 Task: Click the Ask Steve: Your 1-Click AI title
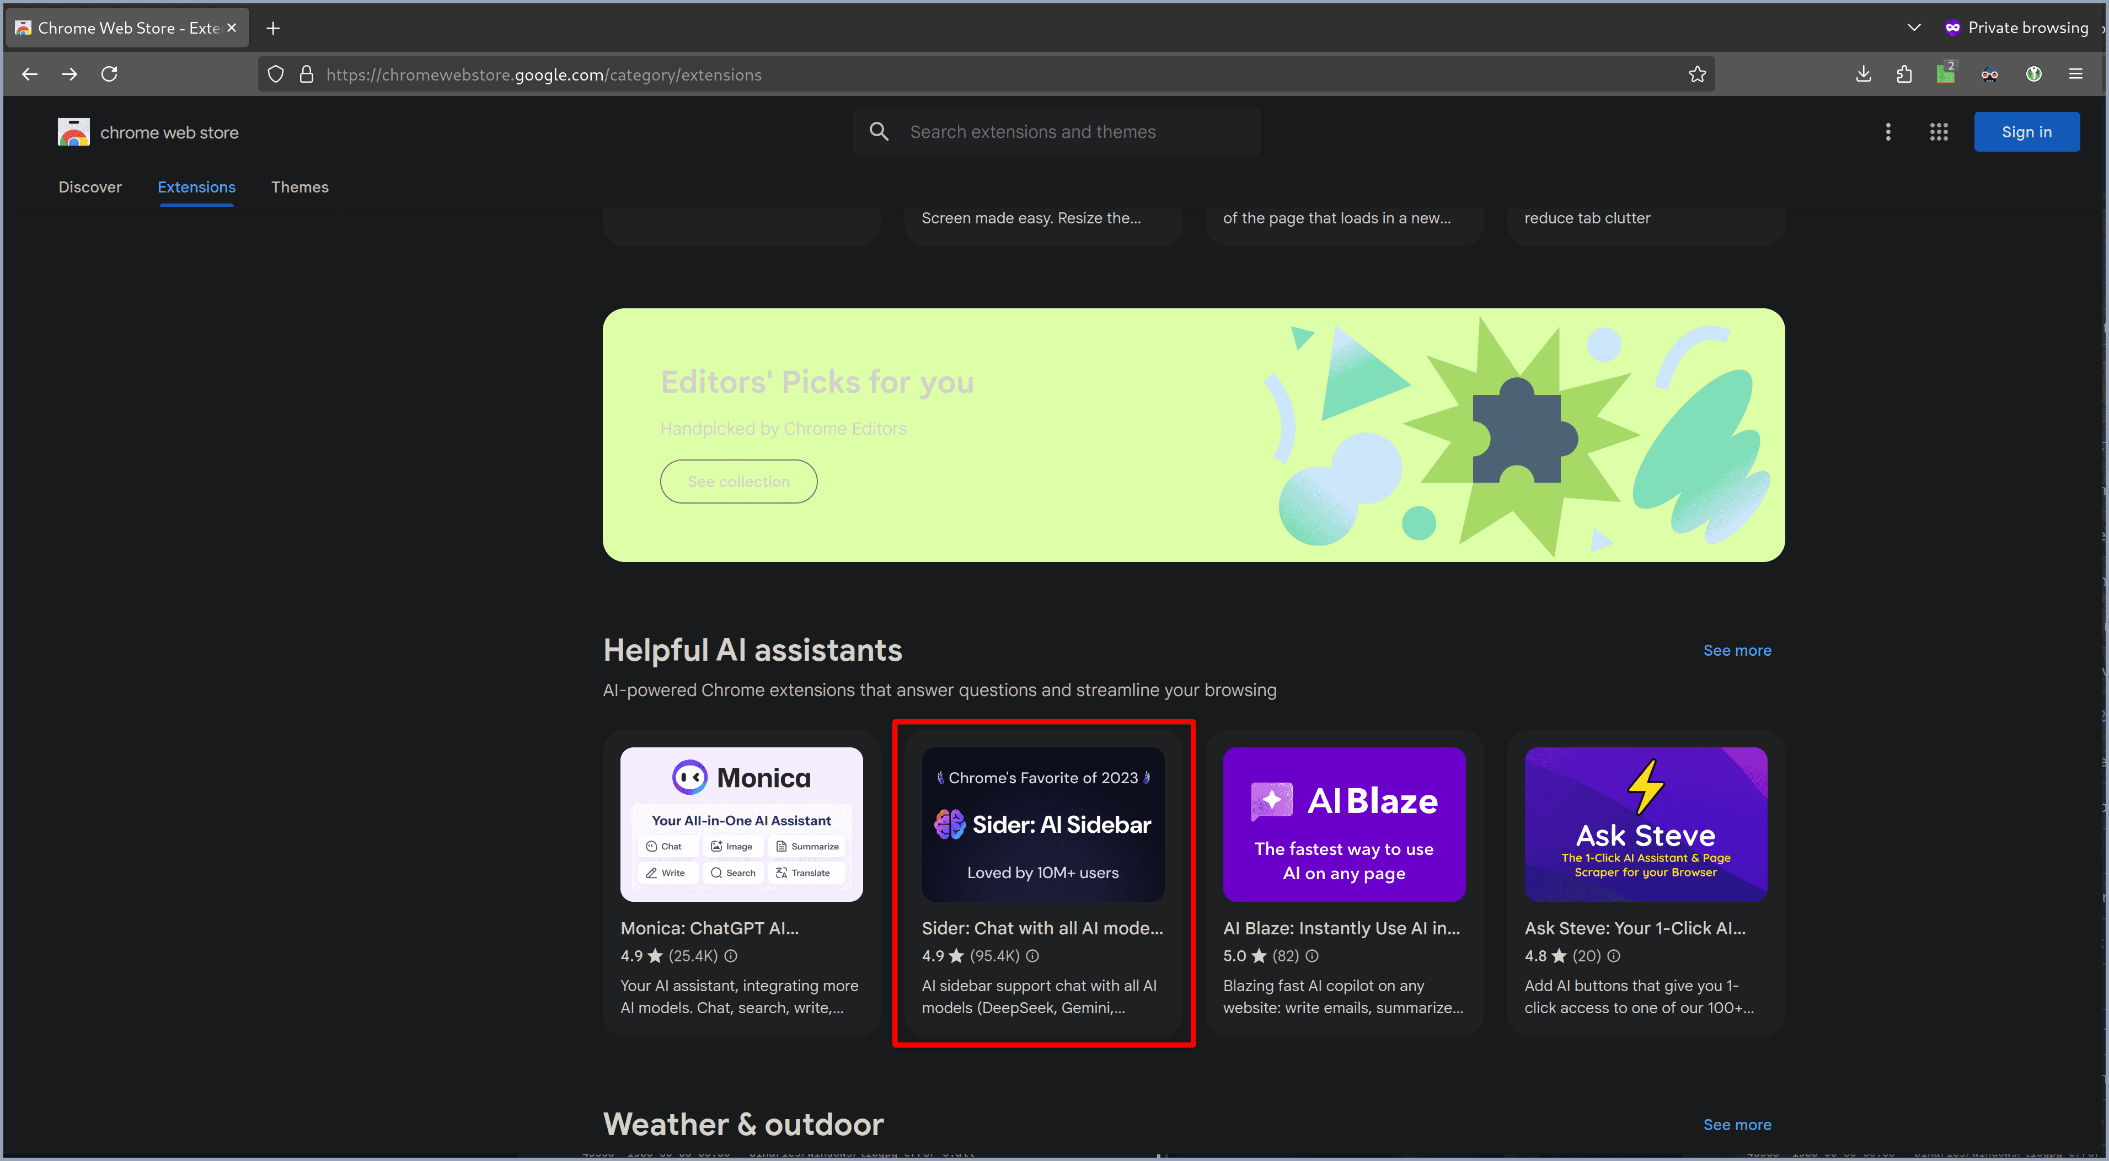pos(1635,928)
